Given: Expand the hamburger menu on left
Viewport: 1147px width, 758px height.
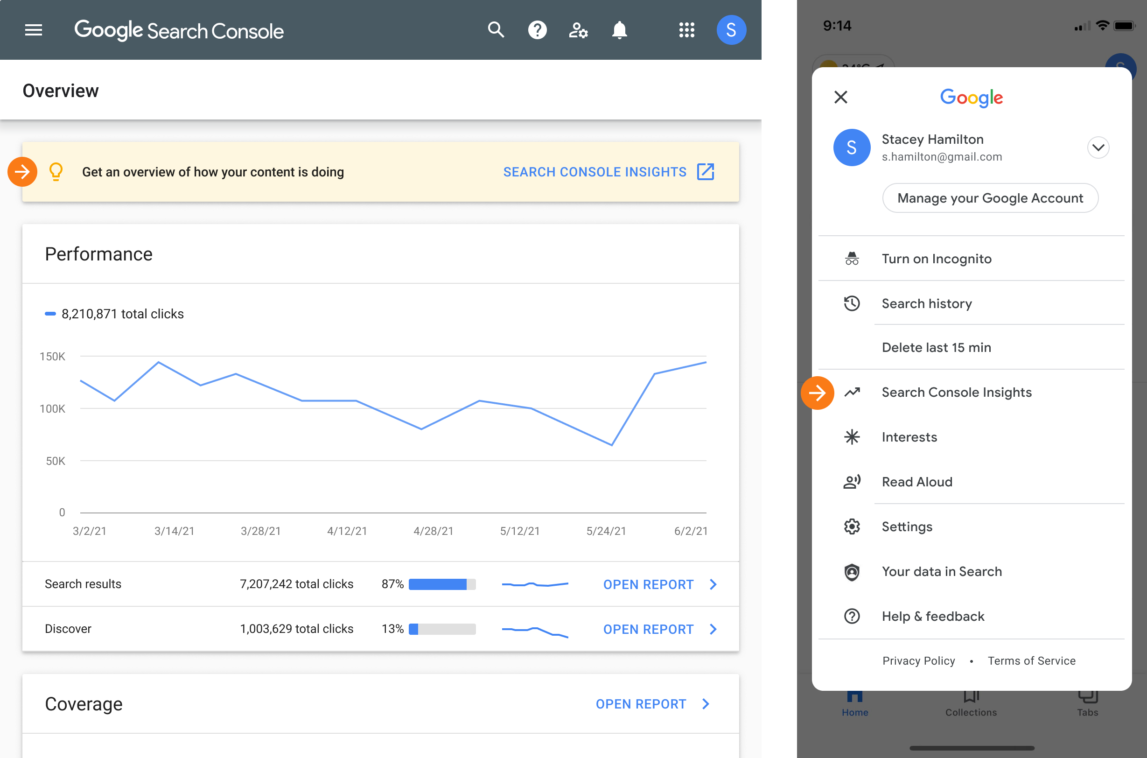Looking at the screenshot, I should (33, 29).
